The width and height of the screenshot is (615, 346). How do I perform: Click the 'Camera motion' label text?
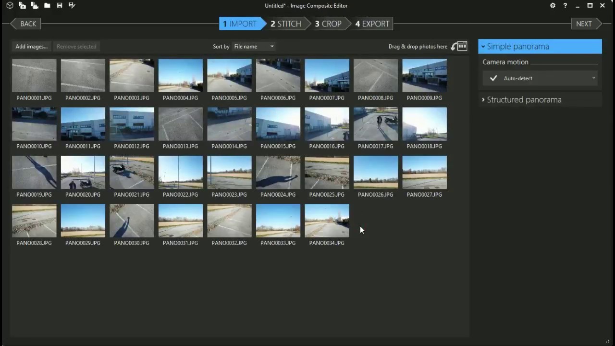505,62
